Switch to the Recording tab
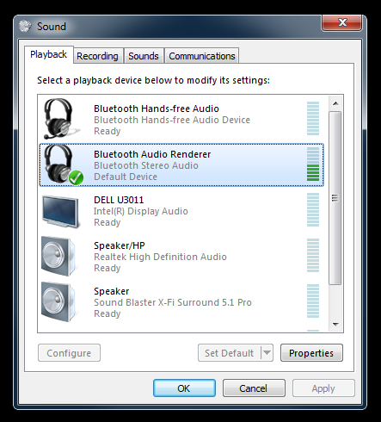Screen dimensions: 381x422 coord(97,56)
